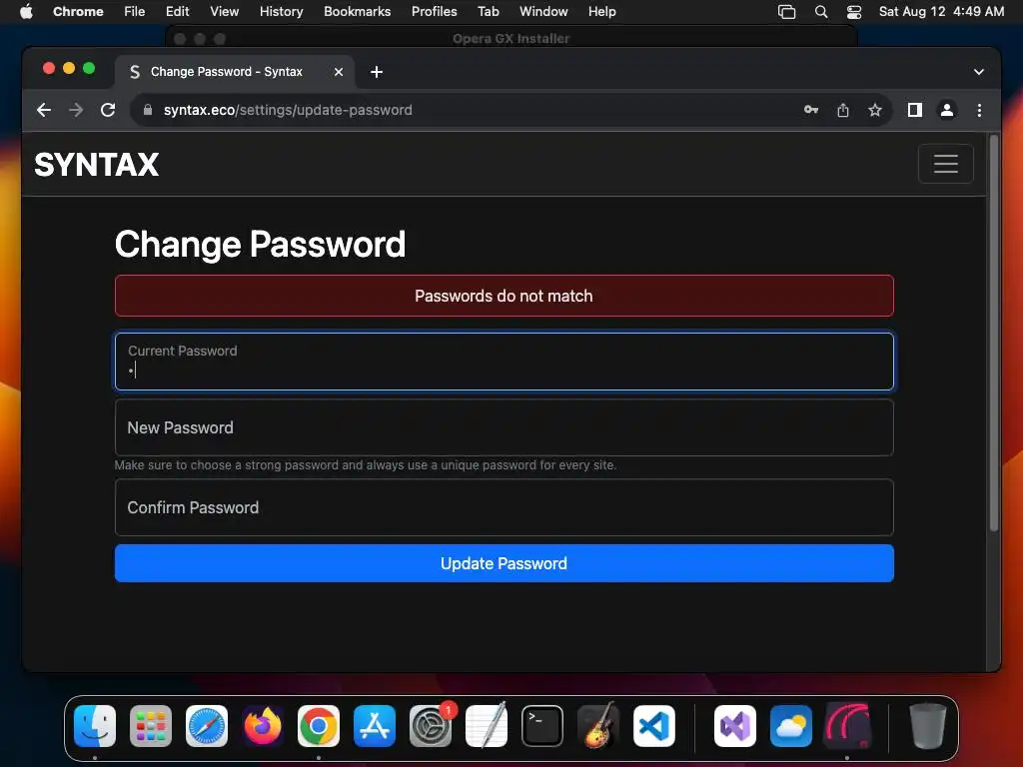View site info lock icon

tap(148, 110)
